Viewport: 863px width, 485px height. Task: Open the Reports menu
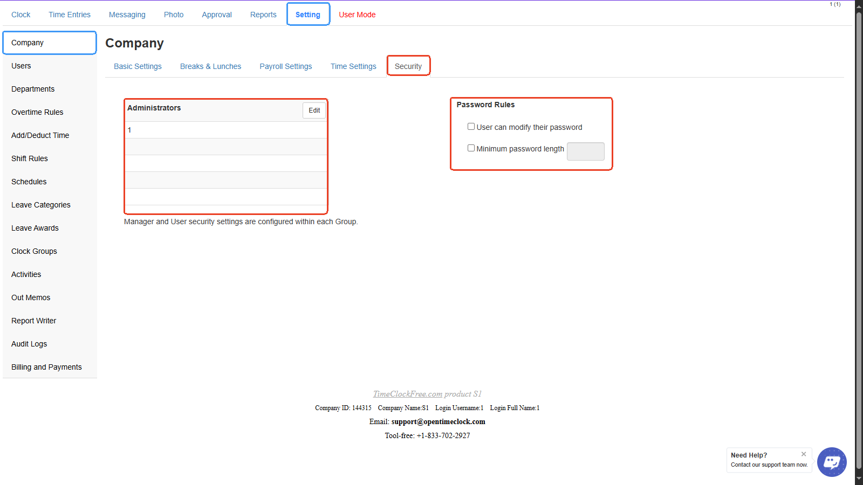(x=263, y=15)
